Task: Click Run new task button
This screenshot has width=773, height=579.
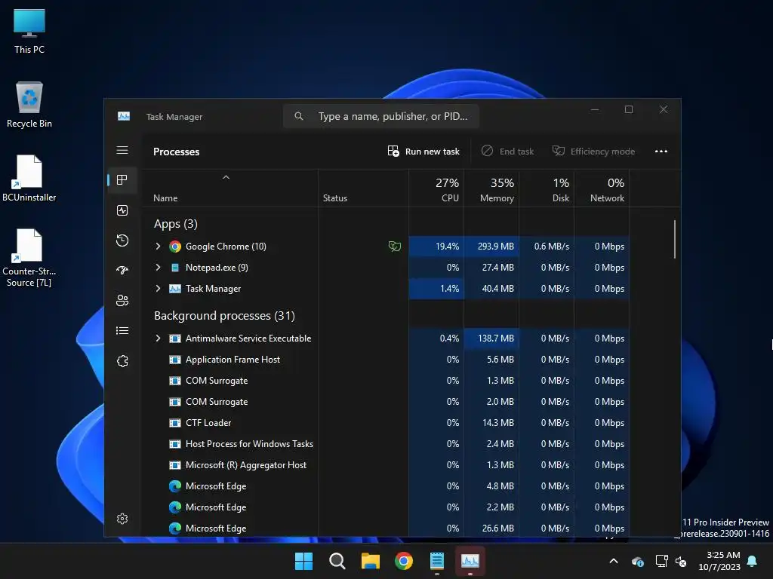Action: pos(423,151)
